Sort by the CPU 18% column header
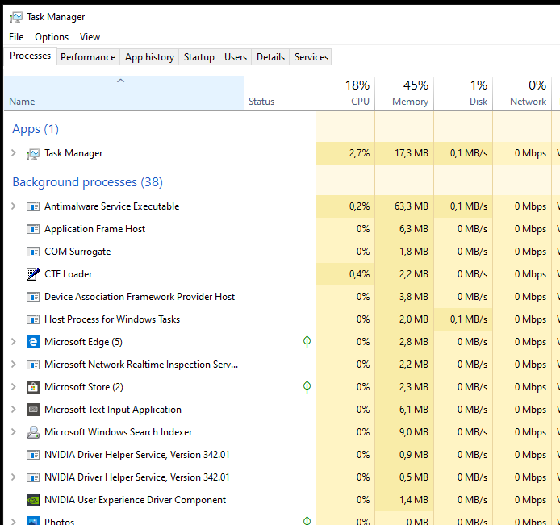Viewport: 560px width, 525px height. (345, 93)
